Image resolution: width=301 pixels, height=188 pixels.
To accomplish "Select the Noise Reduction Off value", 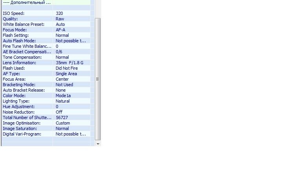I will 59,112.
